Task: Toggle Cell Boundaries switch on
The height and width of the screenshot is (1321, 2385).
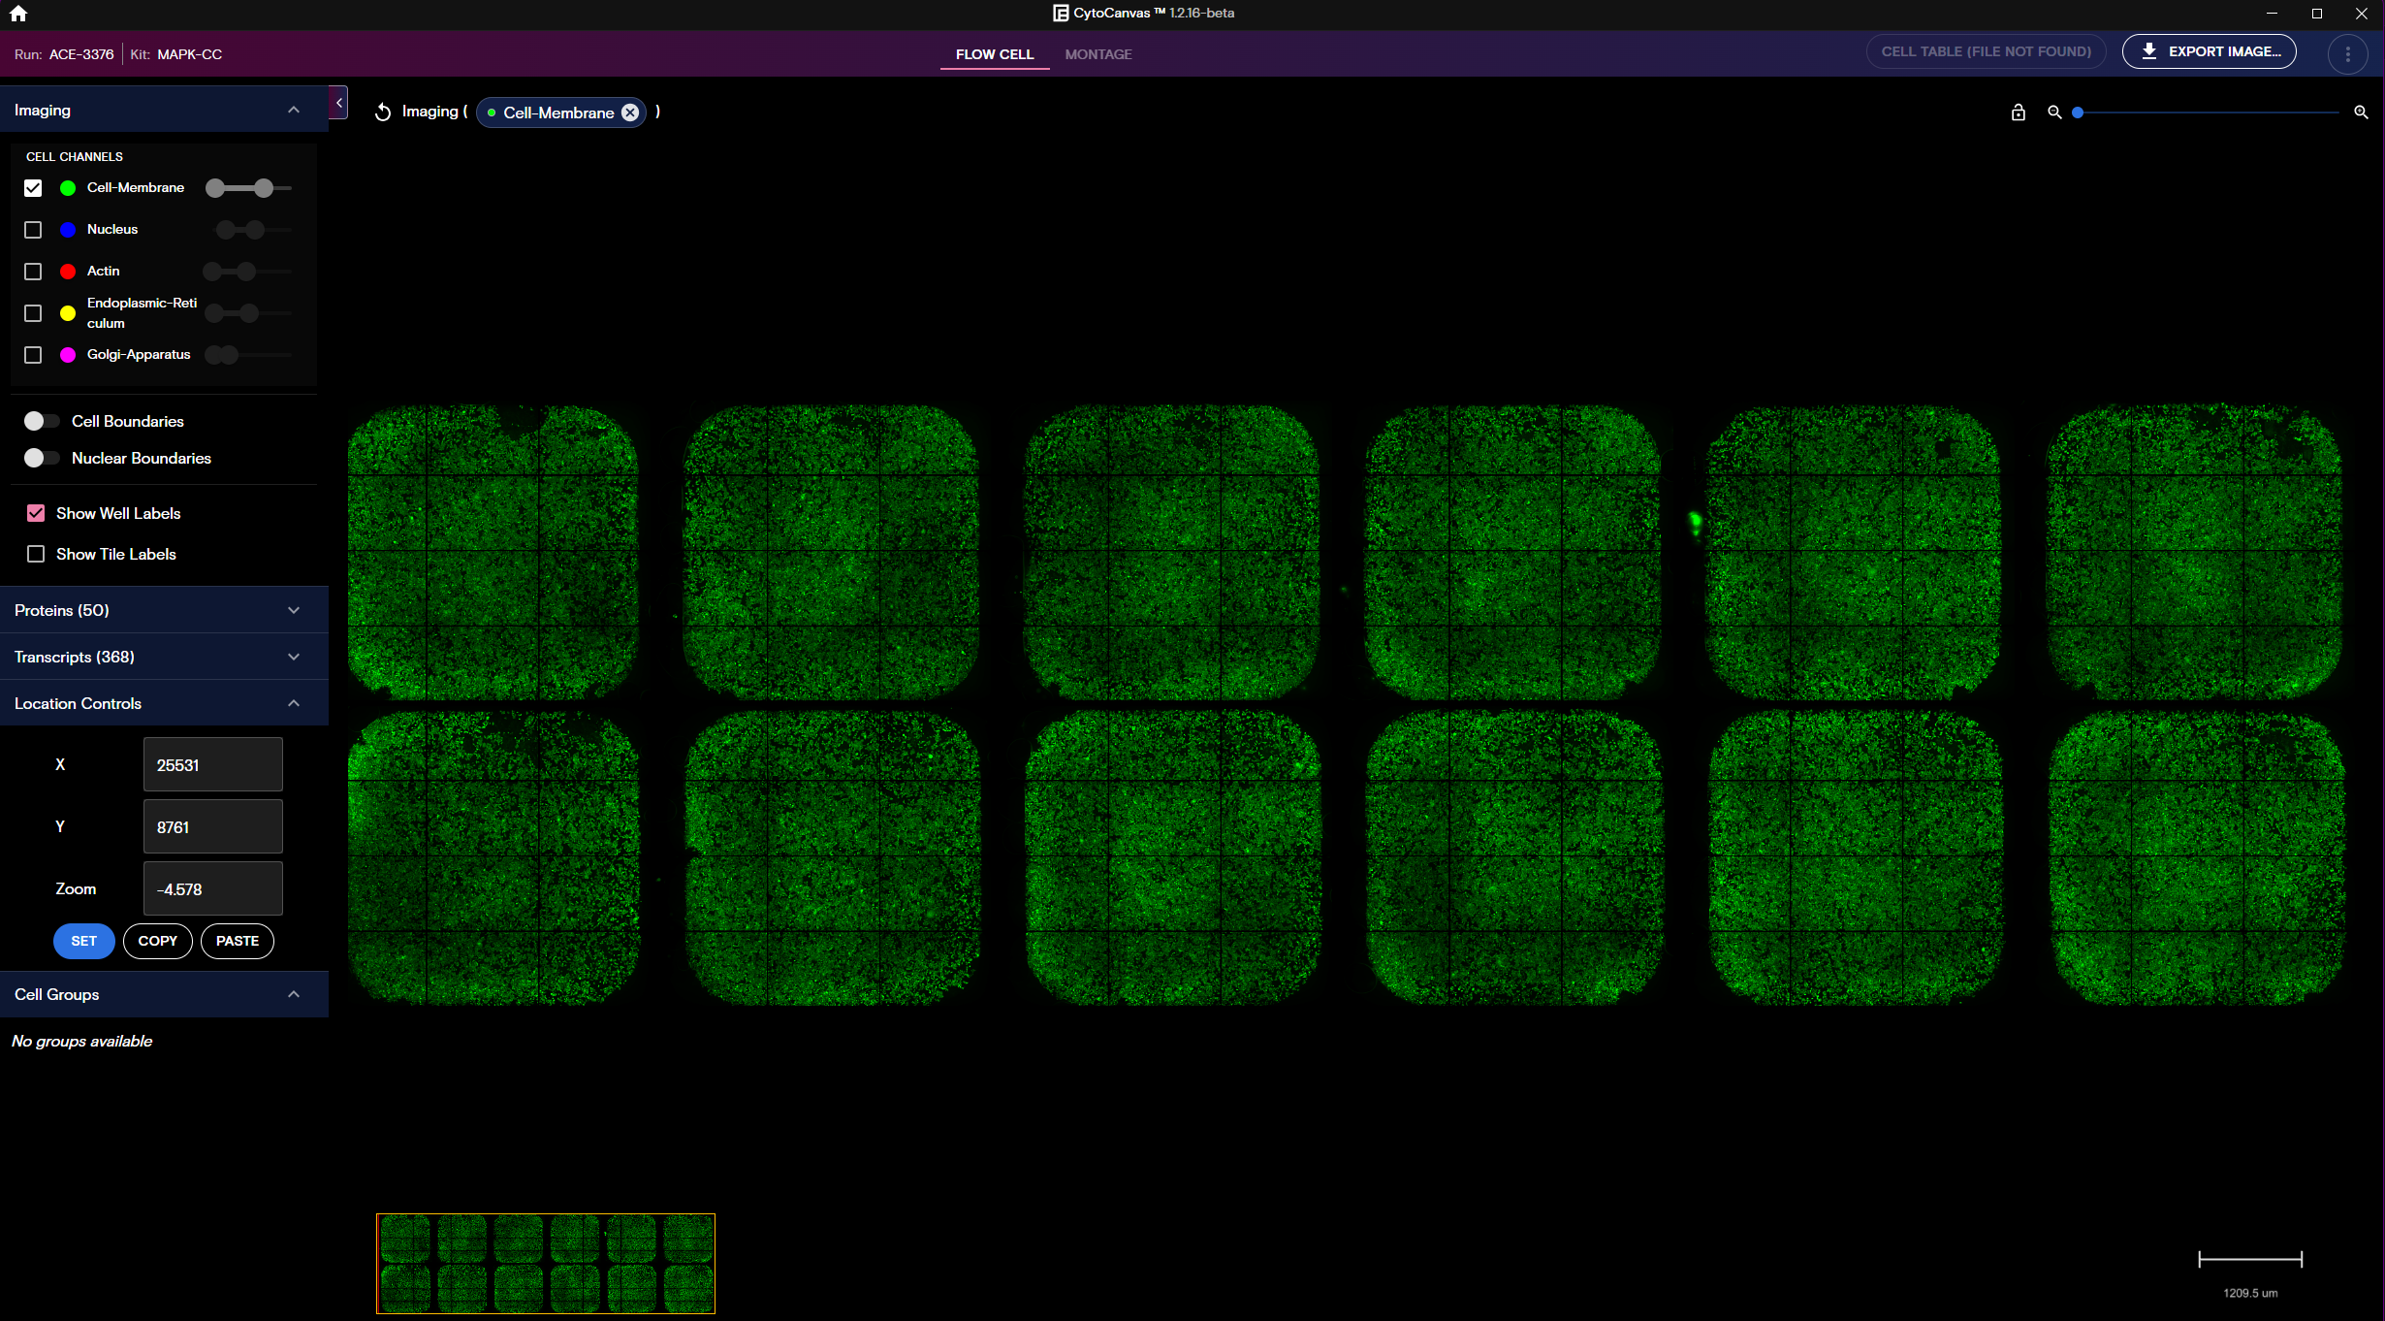Action: (x=42, y=421)
